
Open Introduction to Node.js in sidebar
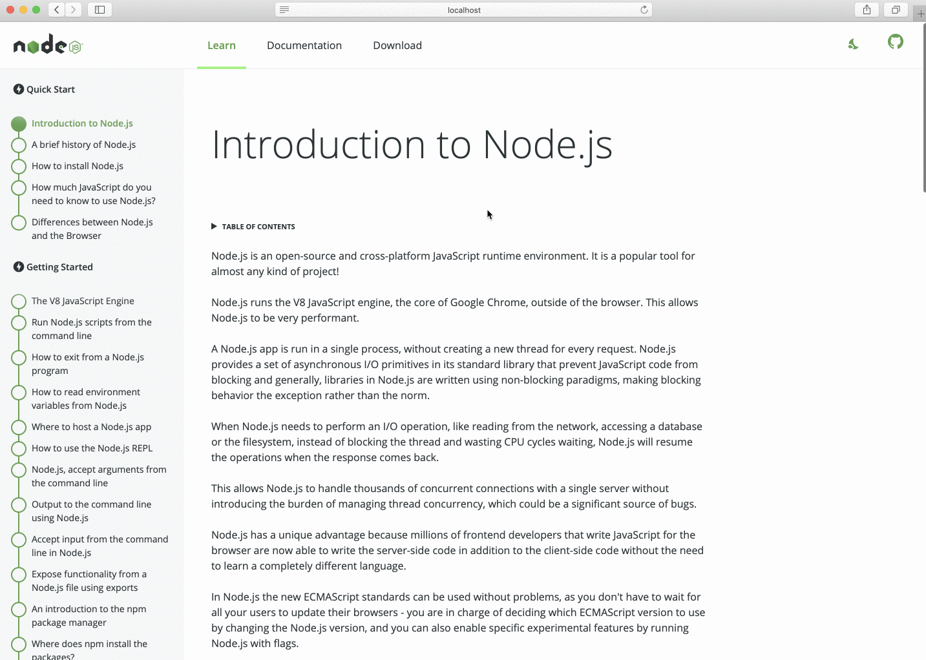[x=82, y=123]
